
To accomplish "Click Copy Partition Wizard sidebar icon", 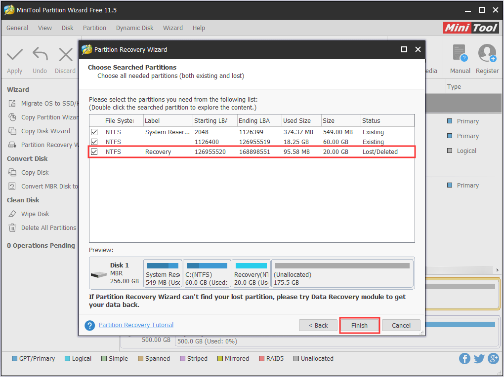I will click(12, 117).
